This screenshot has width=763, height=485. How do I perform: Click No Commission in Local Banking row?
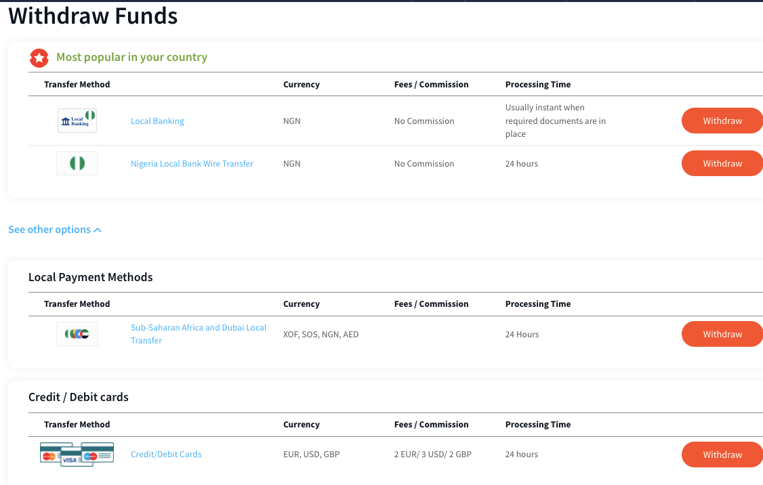click(x=424, y=121)
